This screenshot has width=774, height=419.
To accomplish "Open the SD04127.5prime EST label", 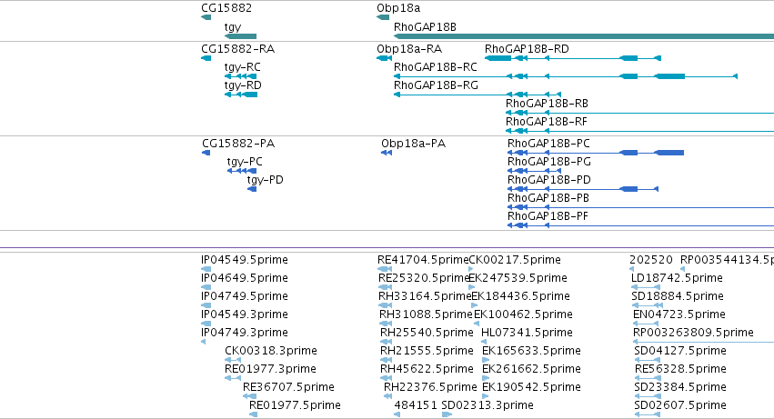I will 680,352.
